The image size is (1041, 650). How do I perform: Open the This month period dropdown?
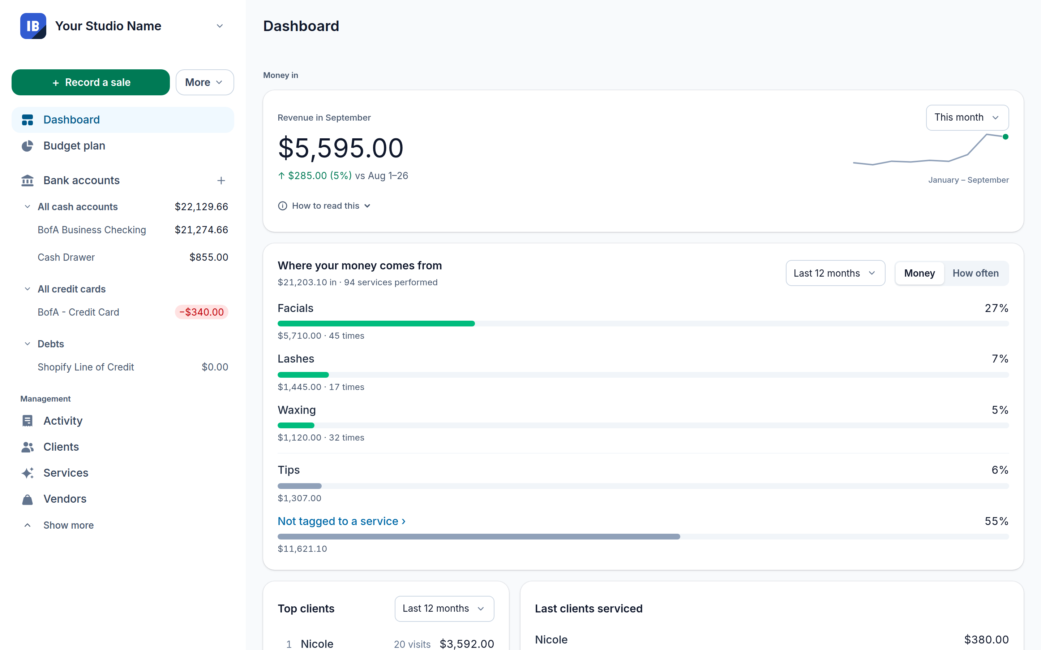coord(967,117)
